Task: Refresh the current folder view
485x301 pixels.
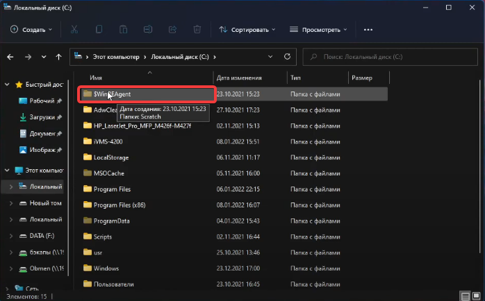Action: [287, 56]
